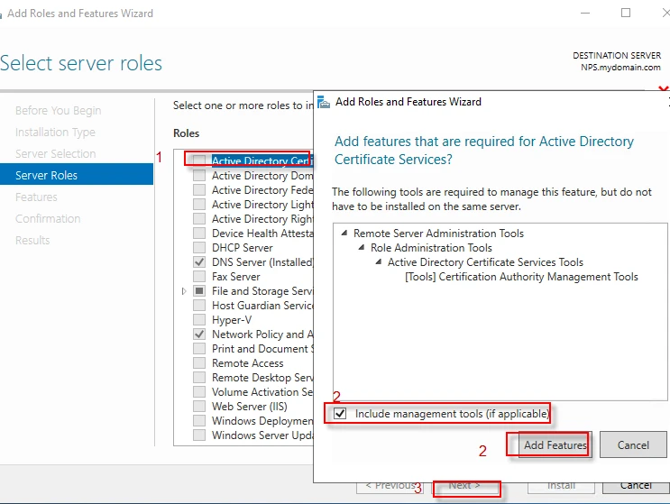Uncheck Include management tools checkbox
Viewport: 670px width, 504px height.
[x=340, y=414]
